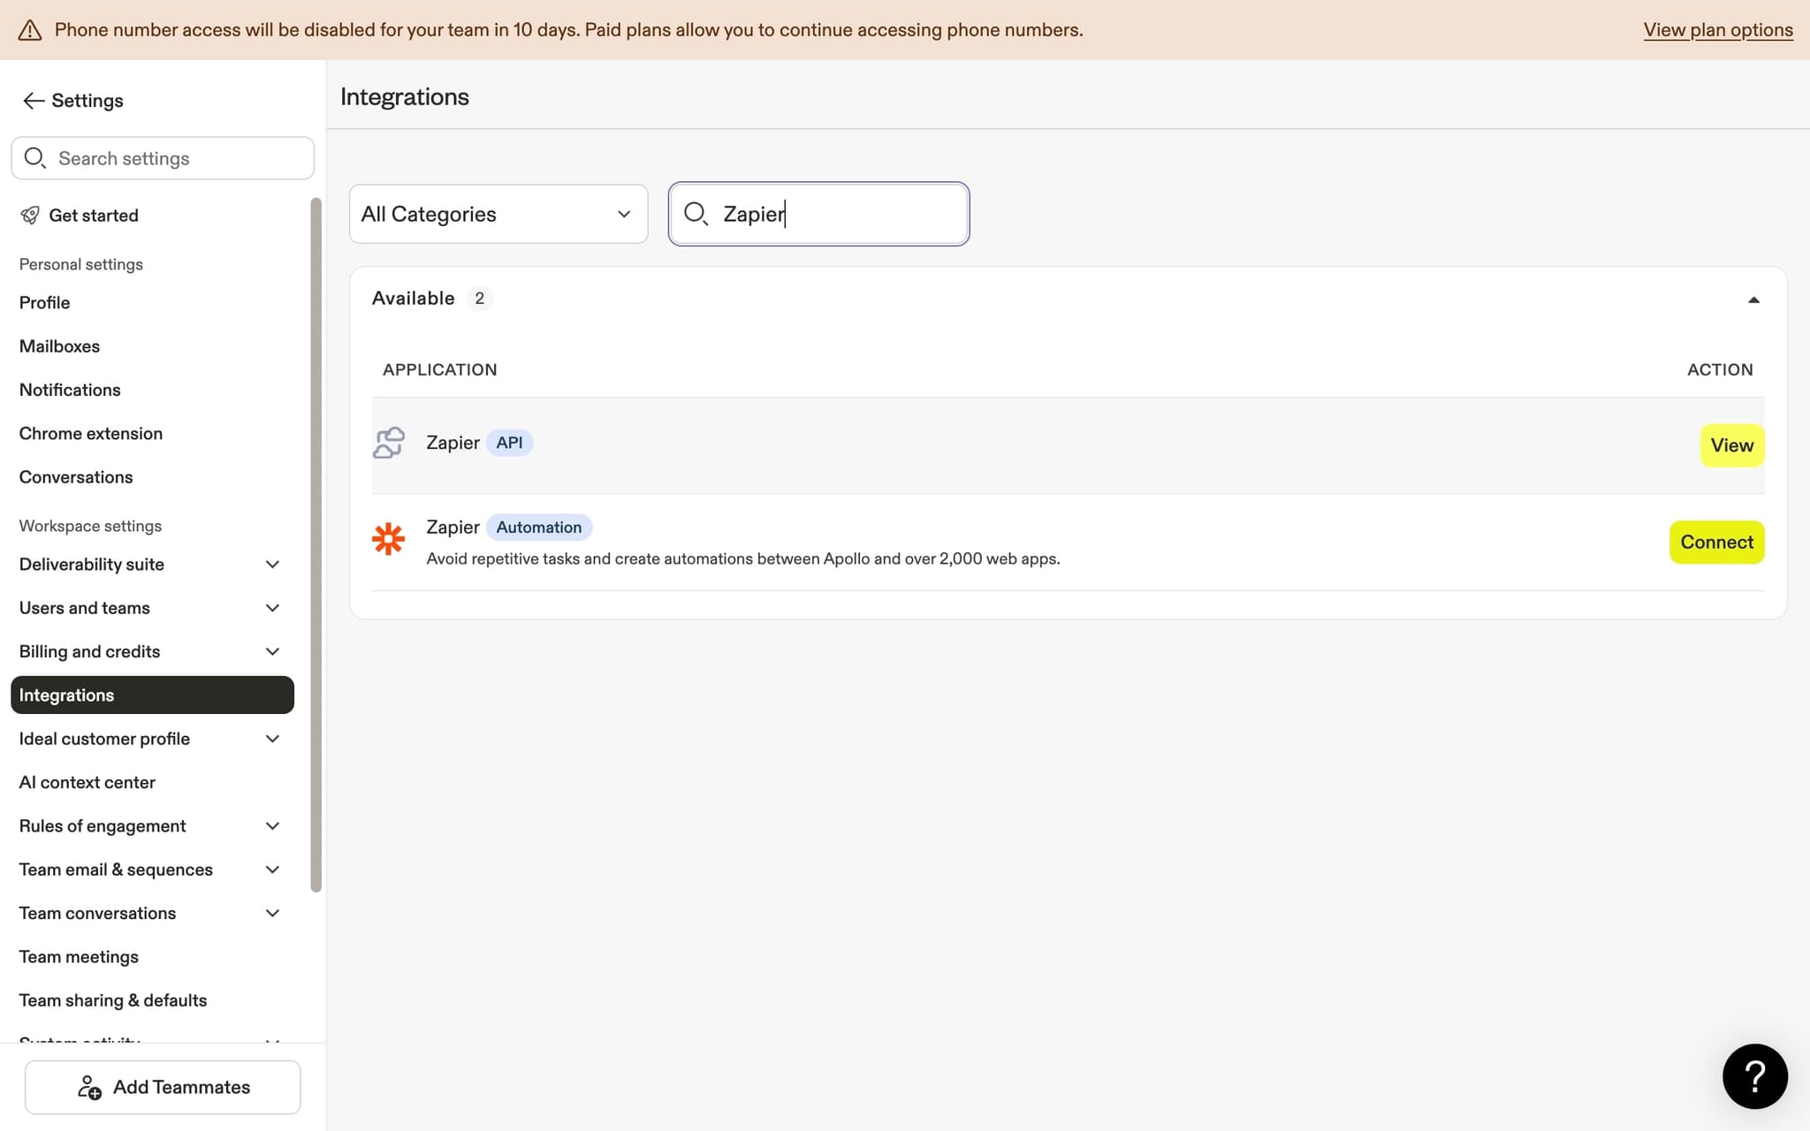View the Zapier API integration

click(x=1731, y=444)
